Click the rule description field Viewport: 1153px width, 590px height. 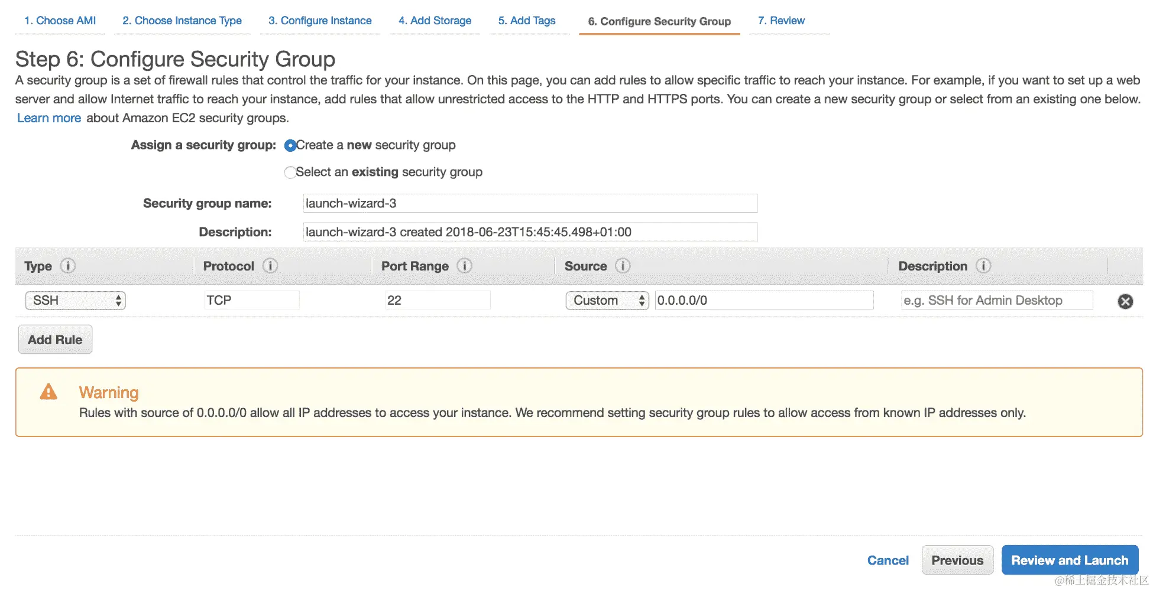tap(997, 300)
